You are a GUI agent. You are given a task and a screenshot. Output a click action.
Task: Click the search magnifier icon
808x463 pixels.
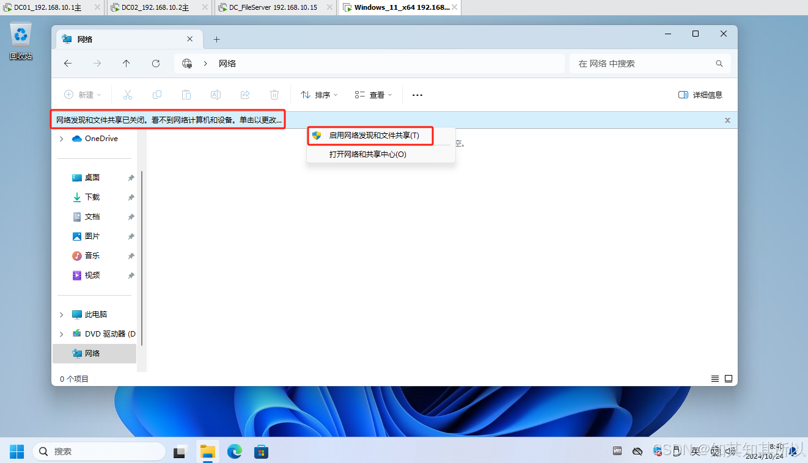pos(719,64)
